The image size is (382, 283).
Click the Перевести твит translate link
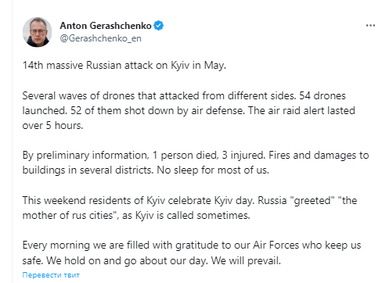pos(51,275)
